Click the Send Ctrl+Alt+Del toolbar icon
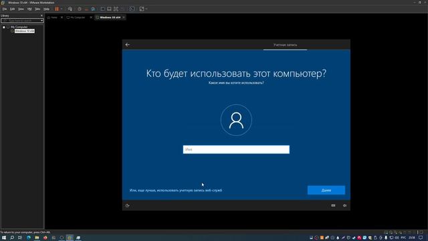The height and width of the screenshot is (241, 428). tap(70, 9)
